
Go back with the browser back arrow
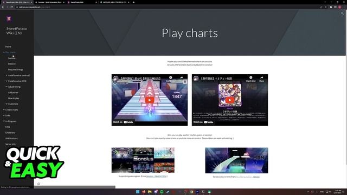3,7
